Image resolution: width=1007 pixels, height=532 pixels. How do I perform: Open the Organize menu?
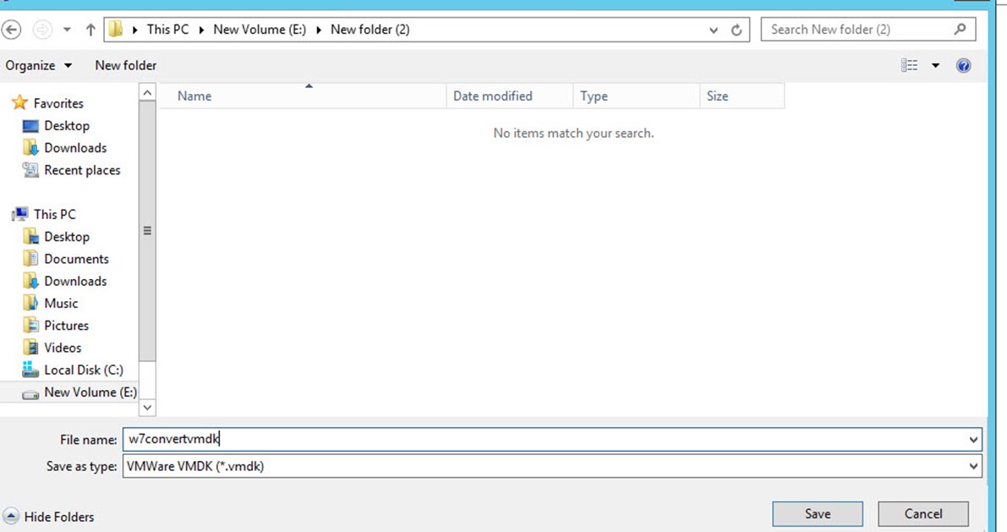click(x=38, y=66)
